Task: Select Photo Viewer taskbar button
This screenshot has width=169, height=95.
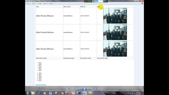Action: click(85, 93)
